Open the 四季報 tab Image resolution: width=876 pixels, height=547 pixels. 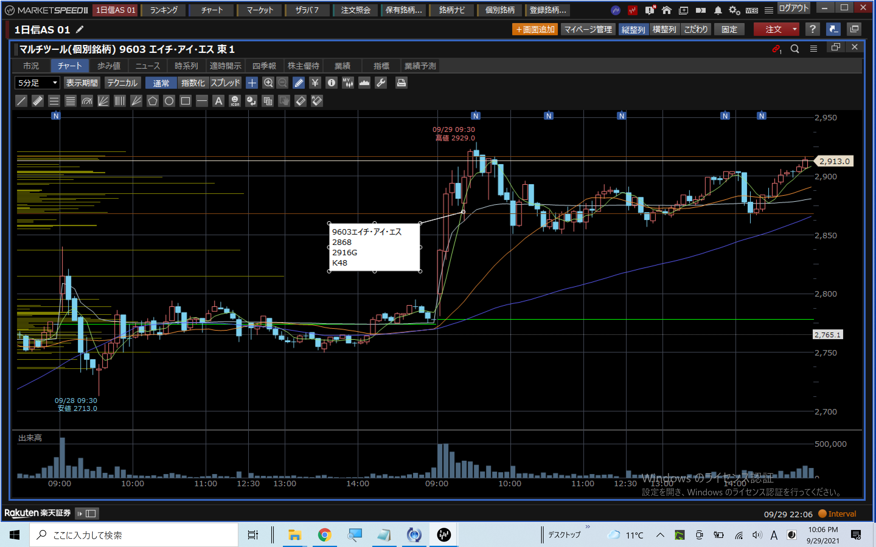tap(264, 66)
